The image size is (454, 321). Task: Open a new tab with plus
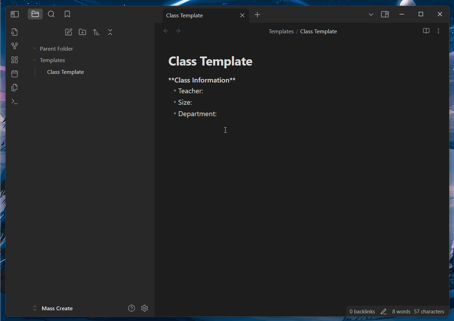[257, 15]
